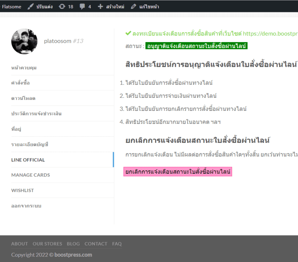
Task: Open ที่อยู่ from the sidebar
Action: 17,129
